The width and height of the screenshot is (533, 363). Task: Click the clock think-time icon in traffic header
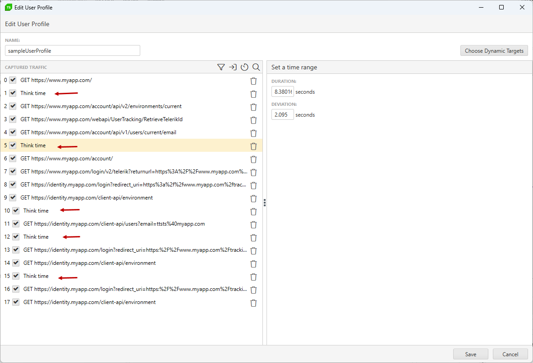(x=244, y=67)
